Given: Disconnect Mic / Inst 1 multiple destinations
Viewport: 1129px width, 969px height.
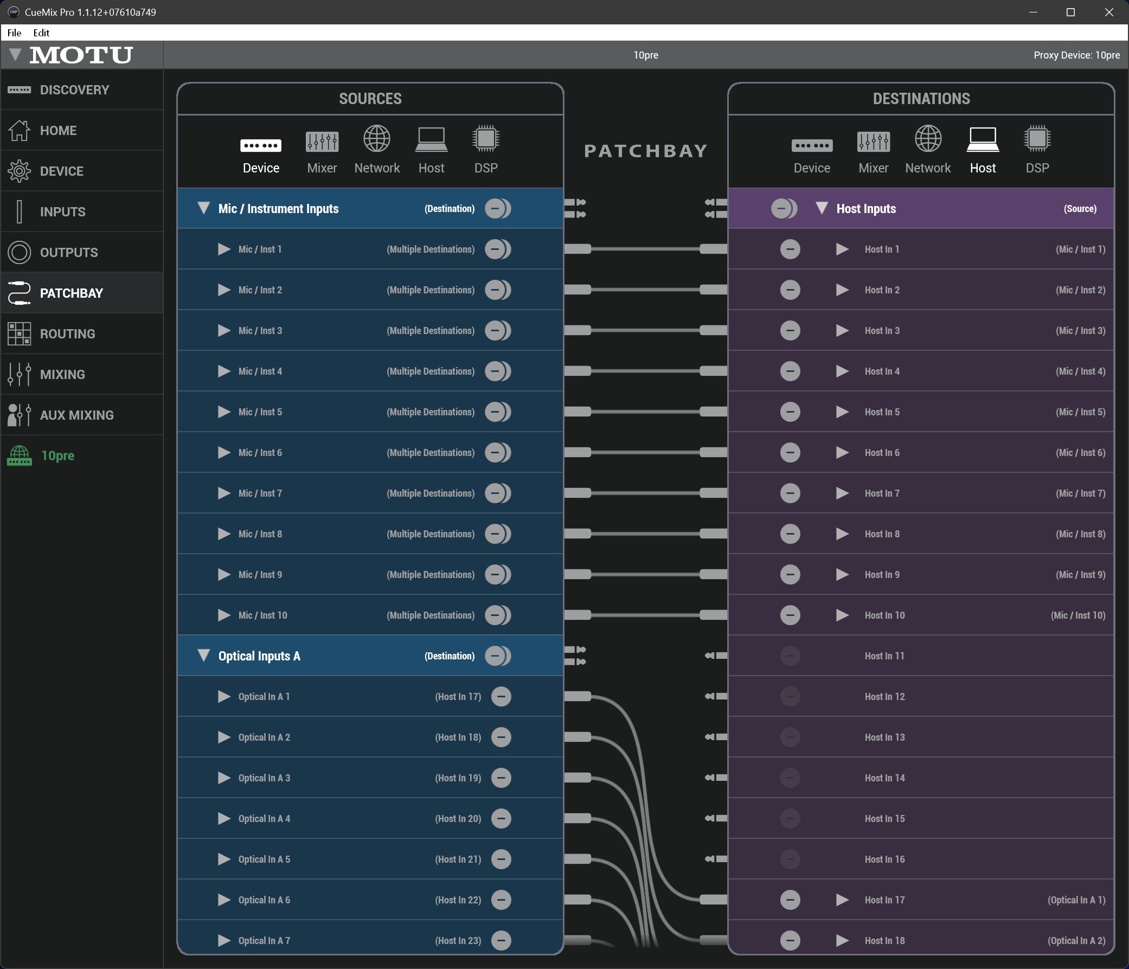Looking at the screenshot, I should coord(498,249).
